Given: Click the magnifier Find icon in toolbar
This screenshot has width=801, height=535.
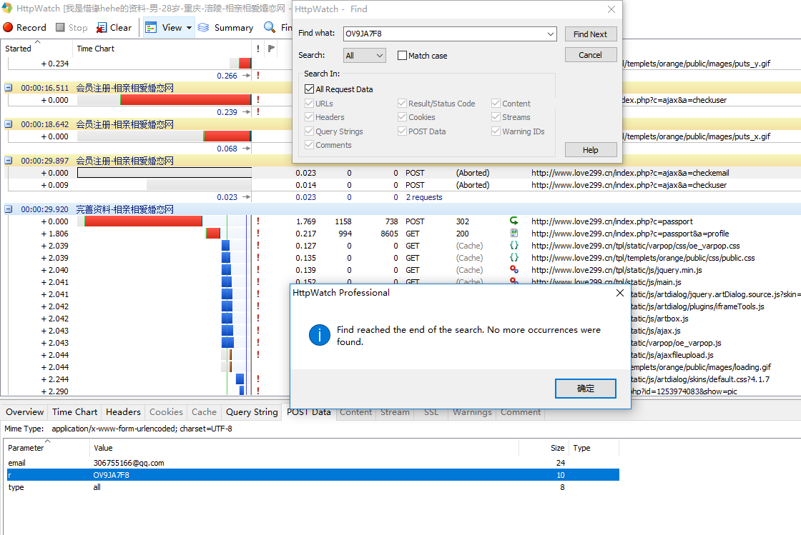Looking at the screenshot, I should click(270, 28).
